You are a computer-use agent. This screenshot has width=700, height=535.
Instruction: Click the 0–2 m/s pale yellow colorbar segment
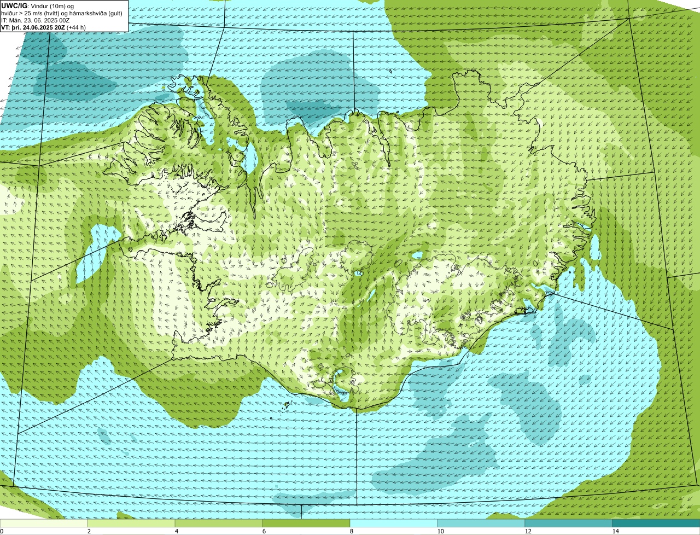tap(44, 523)
